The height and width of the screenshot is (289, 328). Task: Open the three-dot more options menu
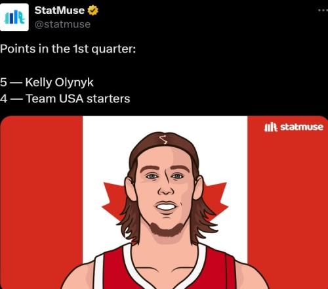coord(323,10)
